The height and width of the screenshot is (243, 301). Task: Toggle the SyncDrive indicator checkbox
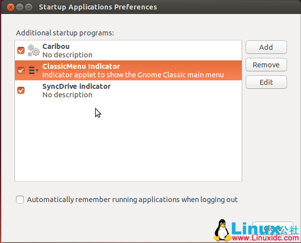[x=21, y=90]
